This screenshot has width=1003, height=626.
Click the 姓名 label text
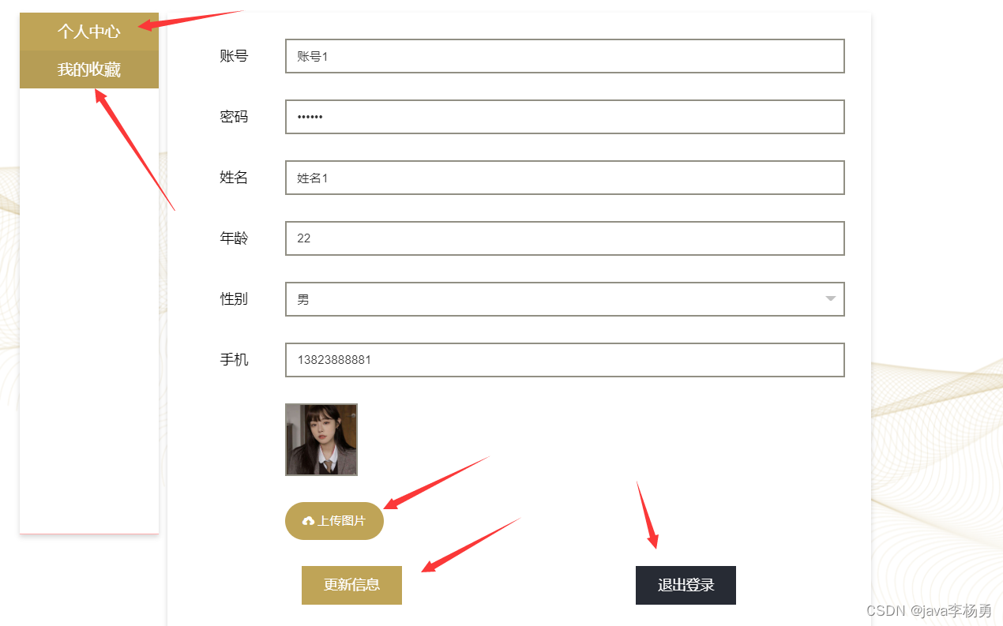pyautogui.click(x=234, y=178)
